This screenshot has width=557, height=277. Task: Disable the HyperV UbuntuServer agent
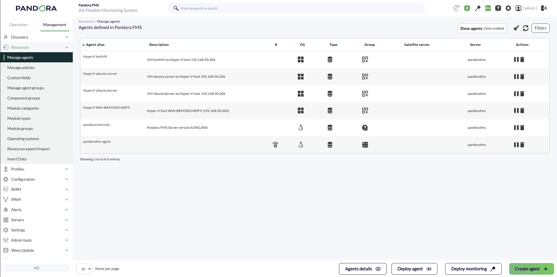pos(516,94)
